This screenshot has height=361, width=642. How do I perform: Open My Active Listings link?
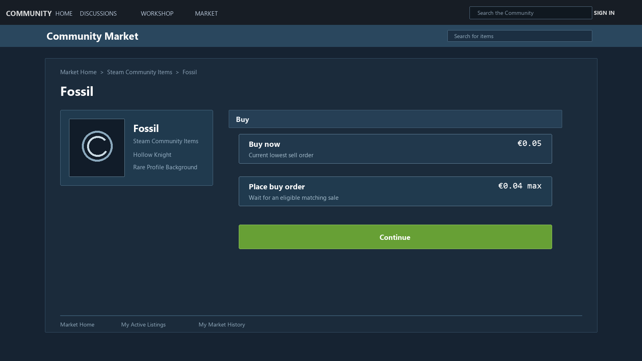[x=143, y=324]
